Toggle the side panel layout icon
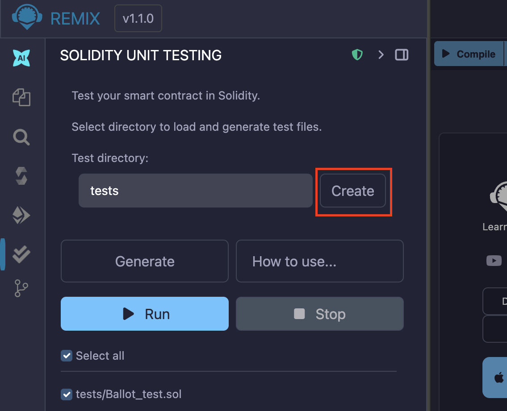 pyautogui.click(x=402, y=54)
